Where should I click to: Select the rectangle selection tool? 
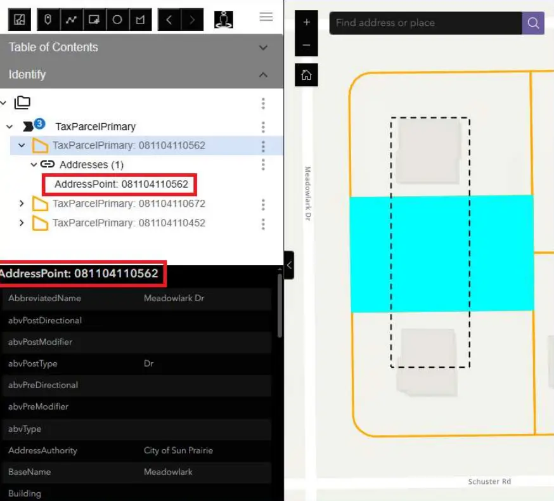click(94, 20)
